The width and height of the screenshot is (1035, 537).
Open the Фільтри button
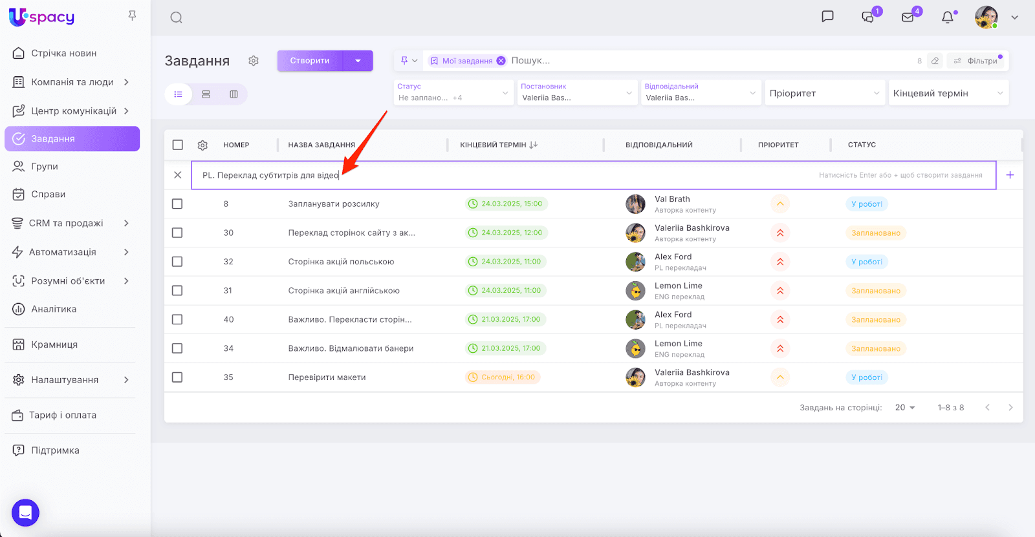[977, 61]
